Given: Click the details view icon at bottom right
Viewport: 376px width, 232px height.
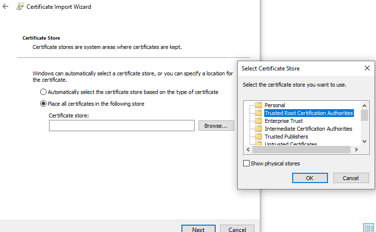Looking at the screenshot, I should point(369,228).
